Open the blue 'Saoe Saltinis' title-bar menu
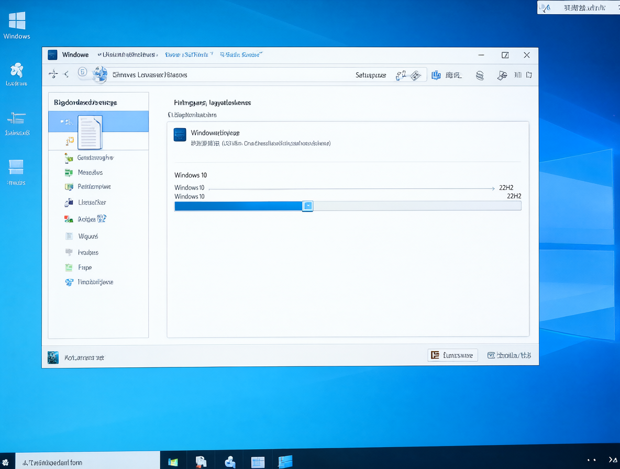This screenshot has height=469, width=620. (x=189, y=54)
